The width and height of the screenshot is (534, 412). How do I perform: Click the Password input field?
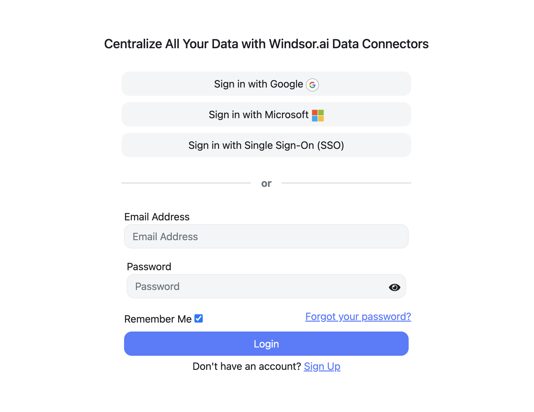pyautogui.click(x=256, y=286)
